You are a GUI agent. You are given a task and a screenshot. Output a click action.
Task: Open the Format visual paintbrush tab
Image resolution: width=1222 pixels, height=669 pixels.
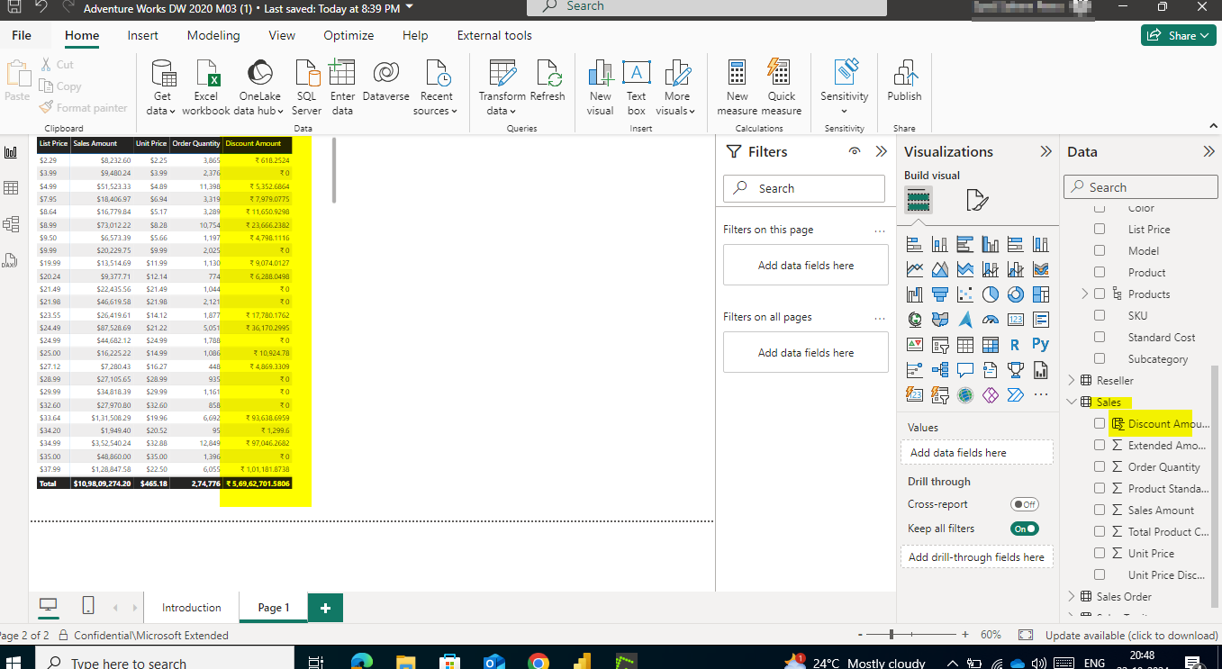click(976, 200)
